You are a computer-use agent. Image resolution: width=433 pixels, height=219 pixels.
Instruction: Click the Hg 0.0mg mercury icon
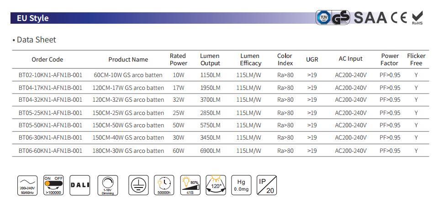point(241,185)
